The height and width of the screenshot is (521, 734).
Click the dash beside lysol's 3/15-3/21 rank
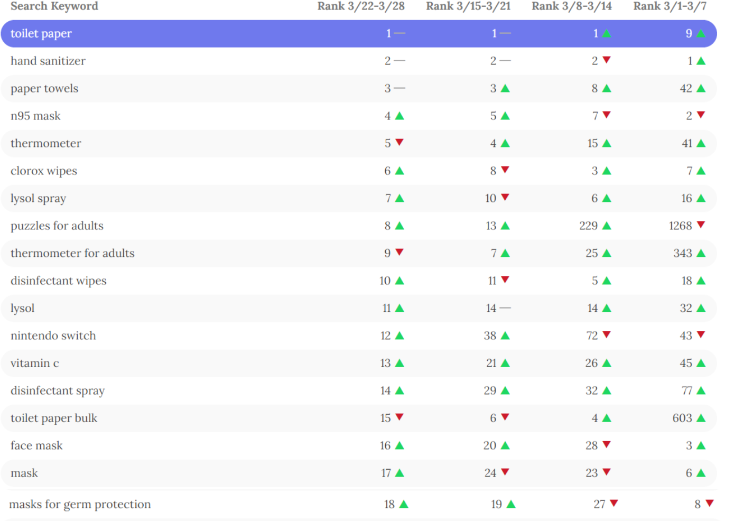505,308
